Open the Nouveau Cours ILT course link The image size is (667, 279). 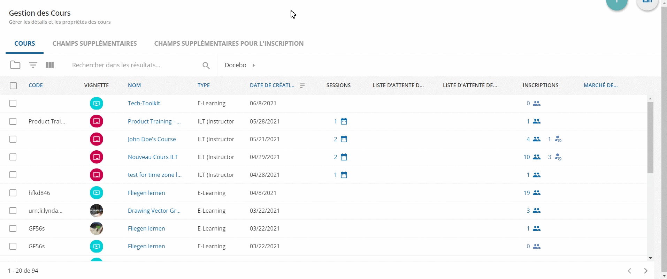coord(153,157)
